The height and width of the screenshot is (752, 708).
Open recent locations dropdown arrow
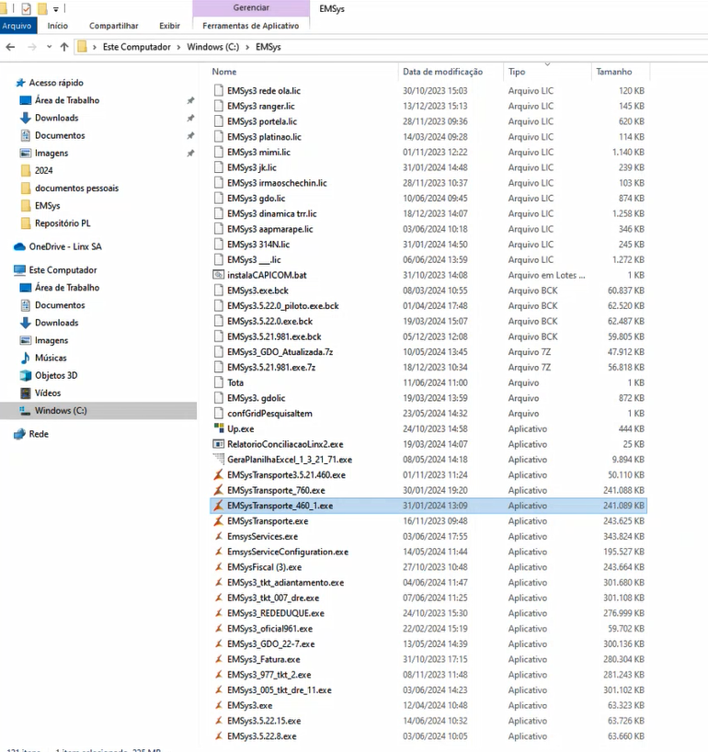tap(49, 47)
